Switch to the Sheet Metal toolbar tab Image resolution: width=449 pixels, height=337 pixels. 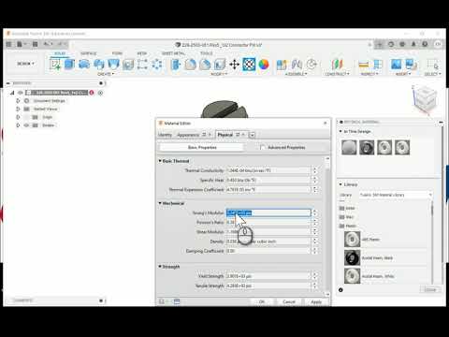click(173, 53)
